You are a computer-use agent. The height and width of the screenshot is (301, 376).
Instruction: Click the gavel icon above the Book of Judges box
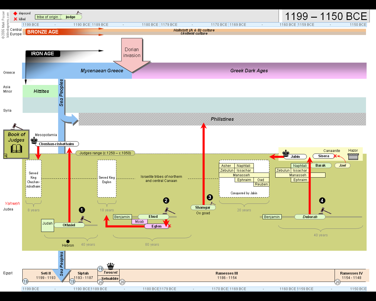point(16,126)
